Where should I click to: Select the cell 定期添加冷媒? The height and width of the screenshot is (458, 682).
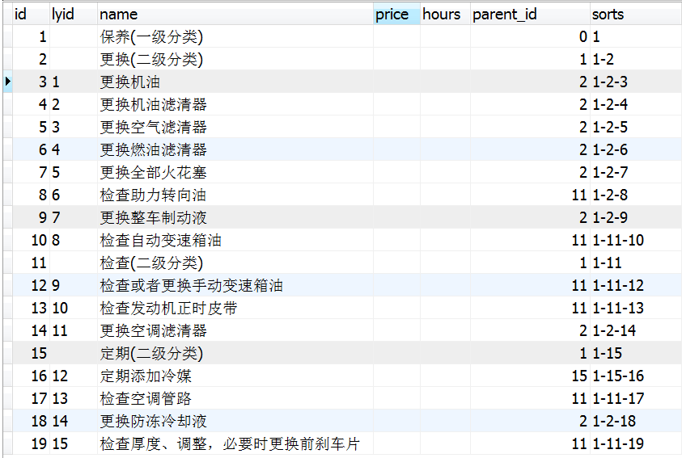tap(235, 376)
